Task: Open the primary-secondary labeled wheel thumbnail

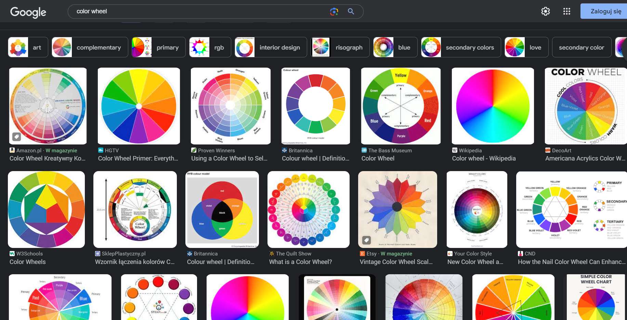Action: [60, 297]
